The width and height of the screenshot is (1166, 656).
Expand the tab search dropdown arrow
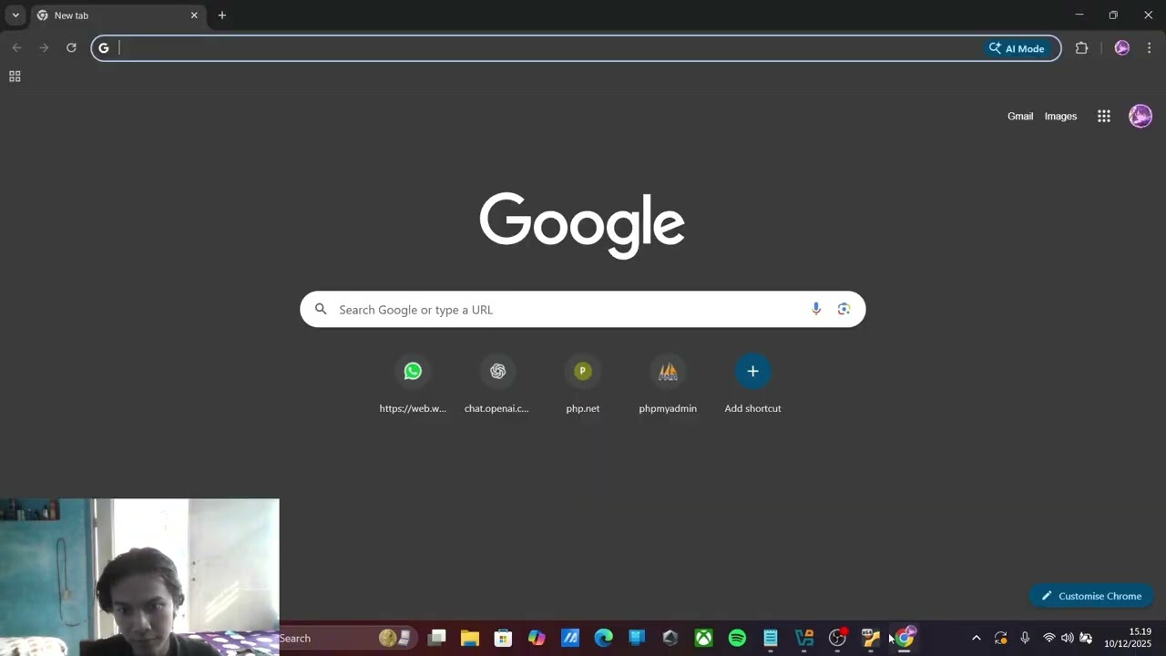pos(15,15)
